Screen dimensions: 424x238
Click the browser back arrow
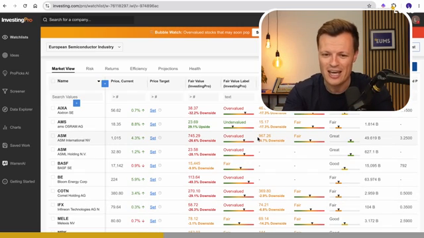pyautogui.click(x=5, y=6)
